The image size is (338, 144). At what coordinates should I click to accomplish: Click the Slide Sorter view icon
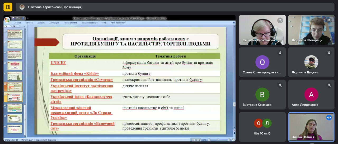point(196,140)
